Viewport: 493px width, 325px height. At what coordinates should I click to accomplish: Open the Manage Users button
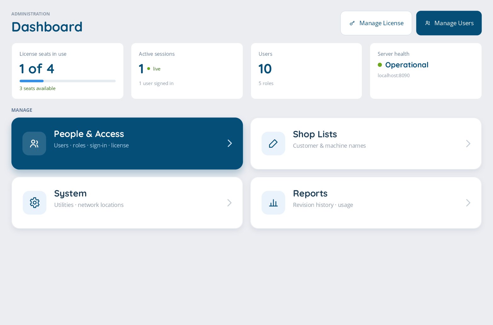(449, 23)
